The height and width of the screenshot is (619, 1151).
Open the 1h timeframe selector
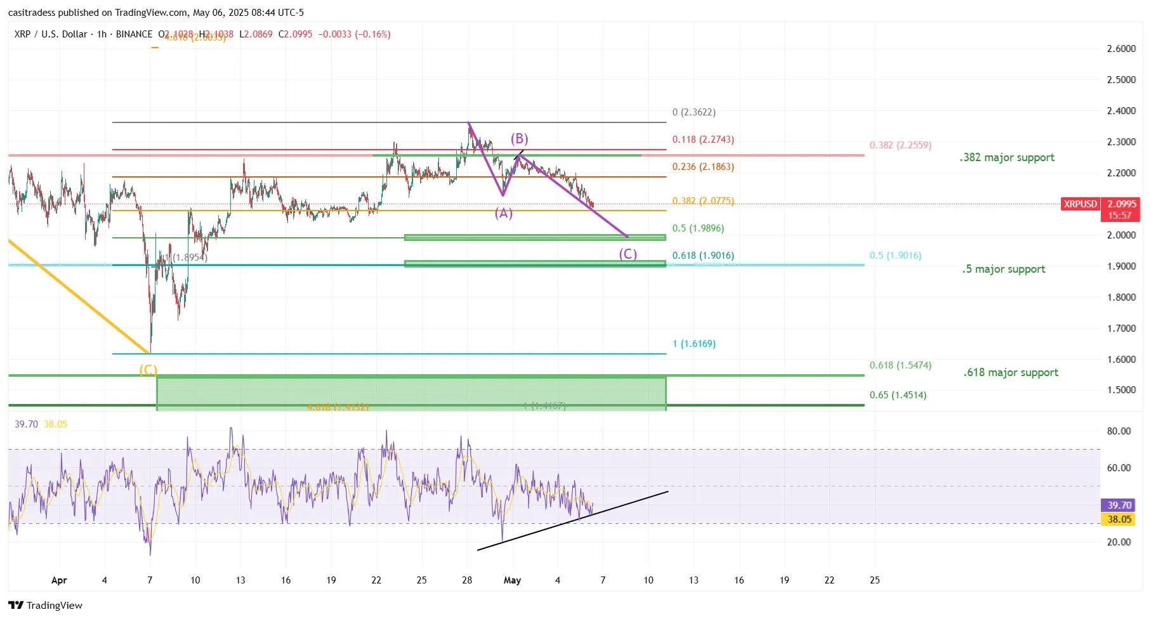(x=102, y=34)
